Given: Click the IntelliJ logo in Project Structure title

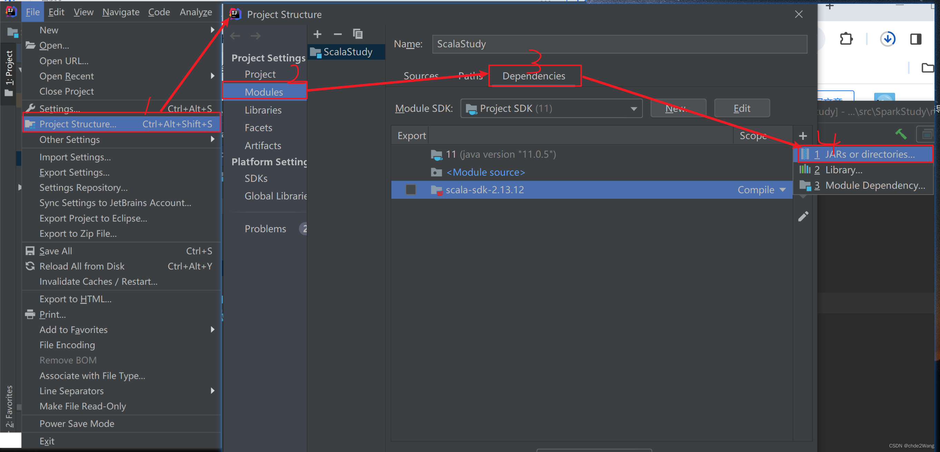Looking at the screenshot, I should pos(235,14).
